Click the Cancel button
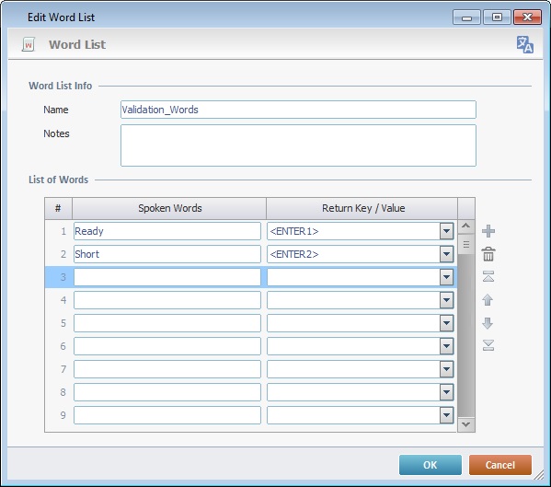 pyautogui.click(x=500, y=465)
